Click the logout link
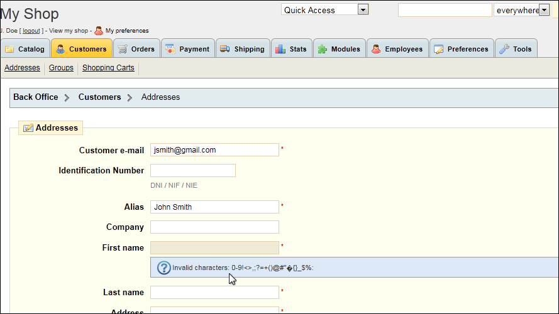 pos(31,31)
